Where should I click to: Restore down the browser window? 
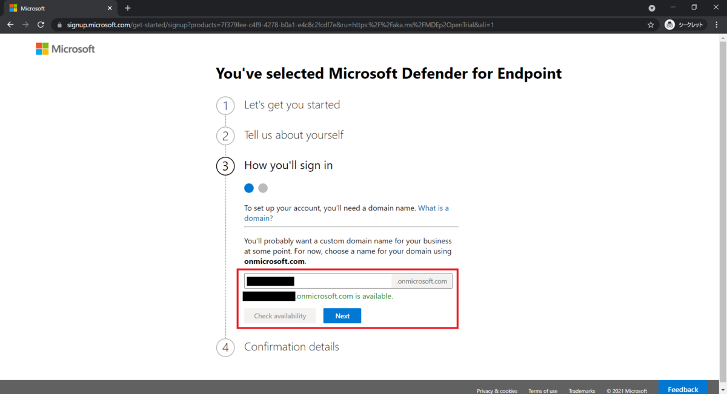[x=694, y=8]
